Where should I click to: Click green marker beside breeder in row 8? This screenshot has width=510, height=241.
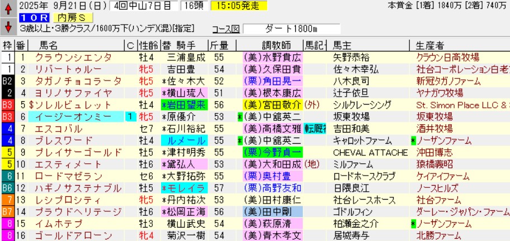tap(413, 140)
